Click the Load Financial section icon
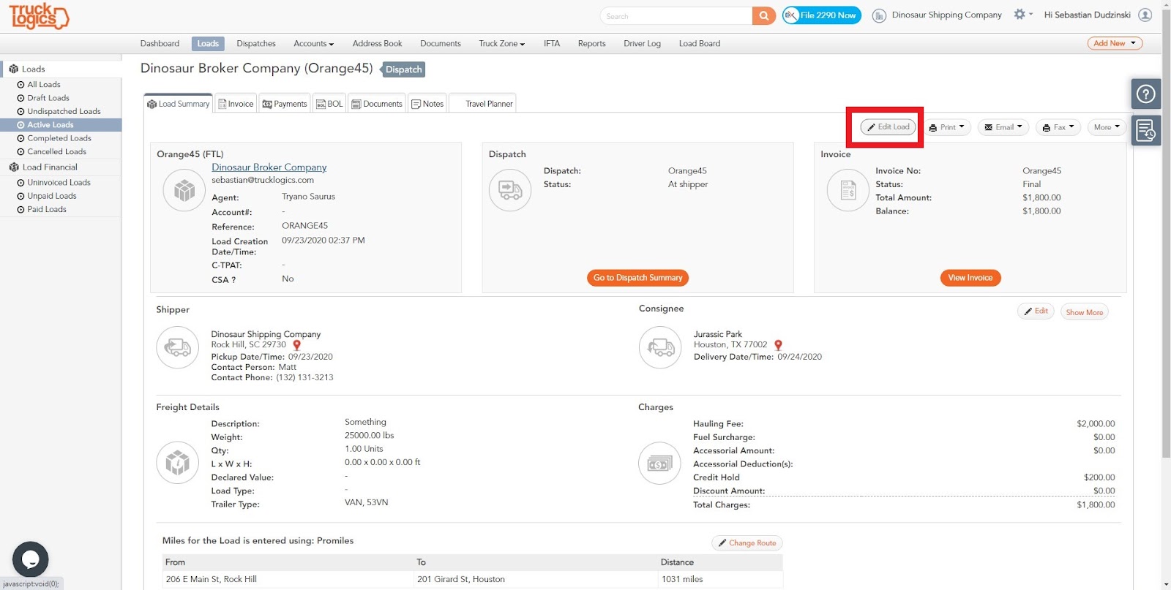Viewport: 1171px width, 590px height. click(x=13, y=167)
